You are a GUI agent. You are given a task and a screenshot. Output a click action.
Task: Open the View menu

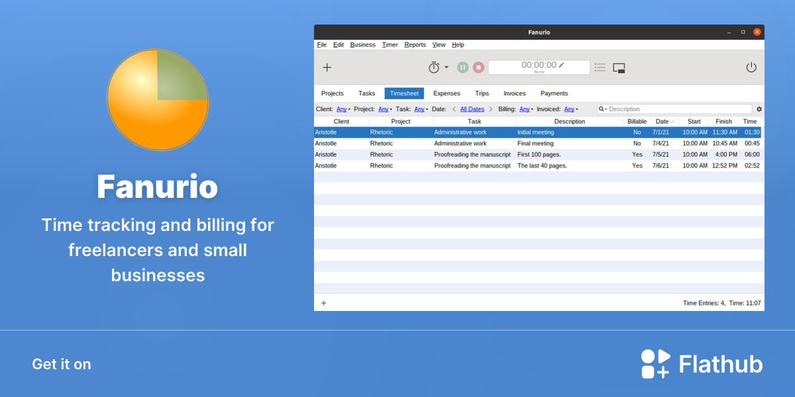pos(439,45)
